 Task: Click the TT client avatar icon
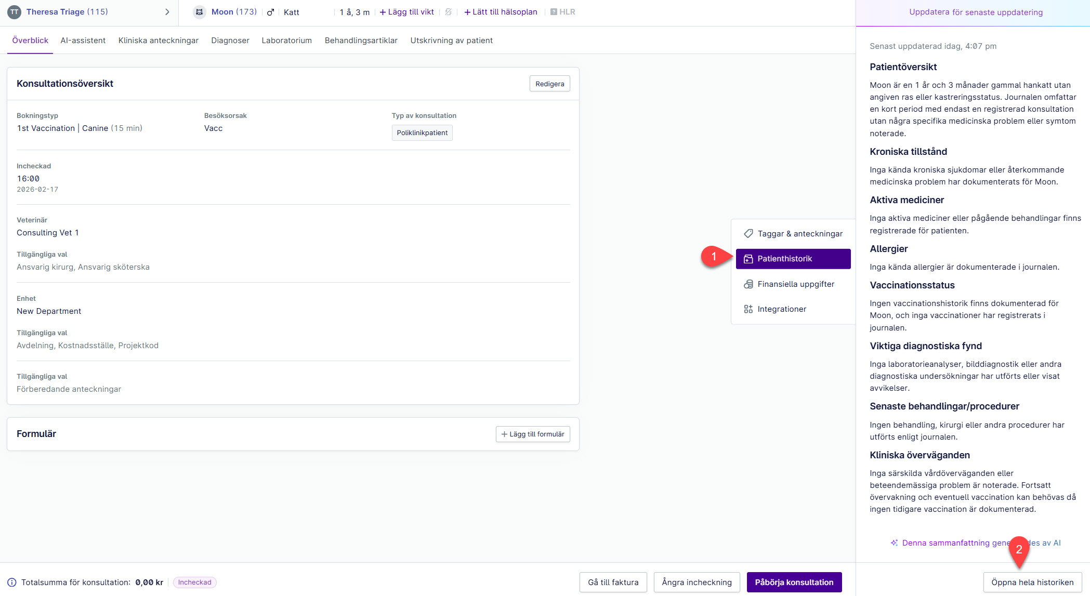pyautogui.click(x=14, y=12)
